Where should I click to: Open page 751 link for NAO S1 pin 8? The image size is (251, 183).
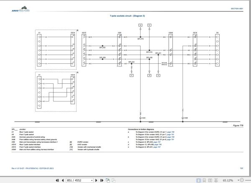point(171,140)
